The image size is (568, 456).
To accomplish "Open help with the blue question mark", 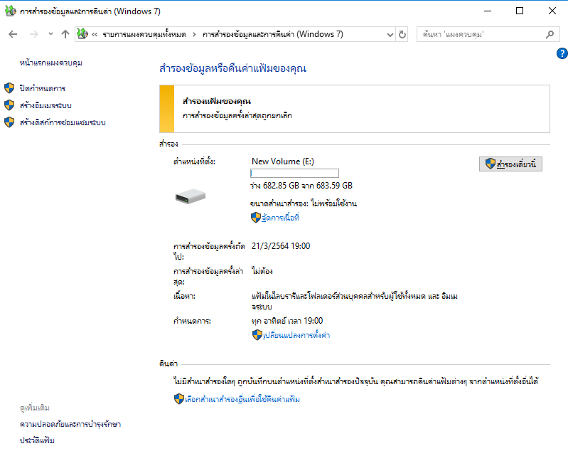I will click(x=562, y=53).
